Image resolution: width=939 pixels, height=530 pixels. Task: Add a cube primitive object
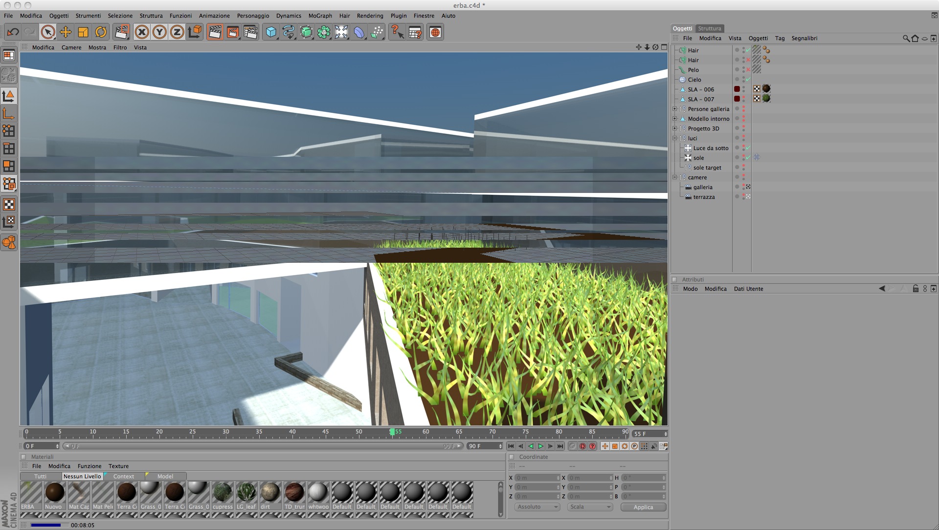(x=271, y=32)
